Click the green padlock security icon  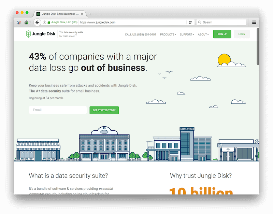49,22
